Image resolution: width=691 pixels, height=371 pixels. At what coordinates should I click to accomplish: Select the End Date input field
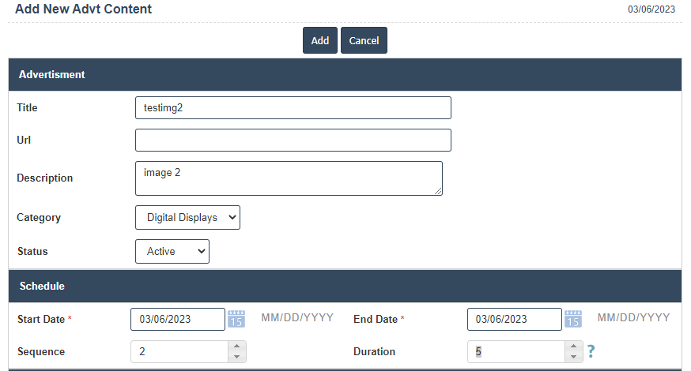click(x=515, y=319)
